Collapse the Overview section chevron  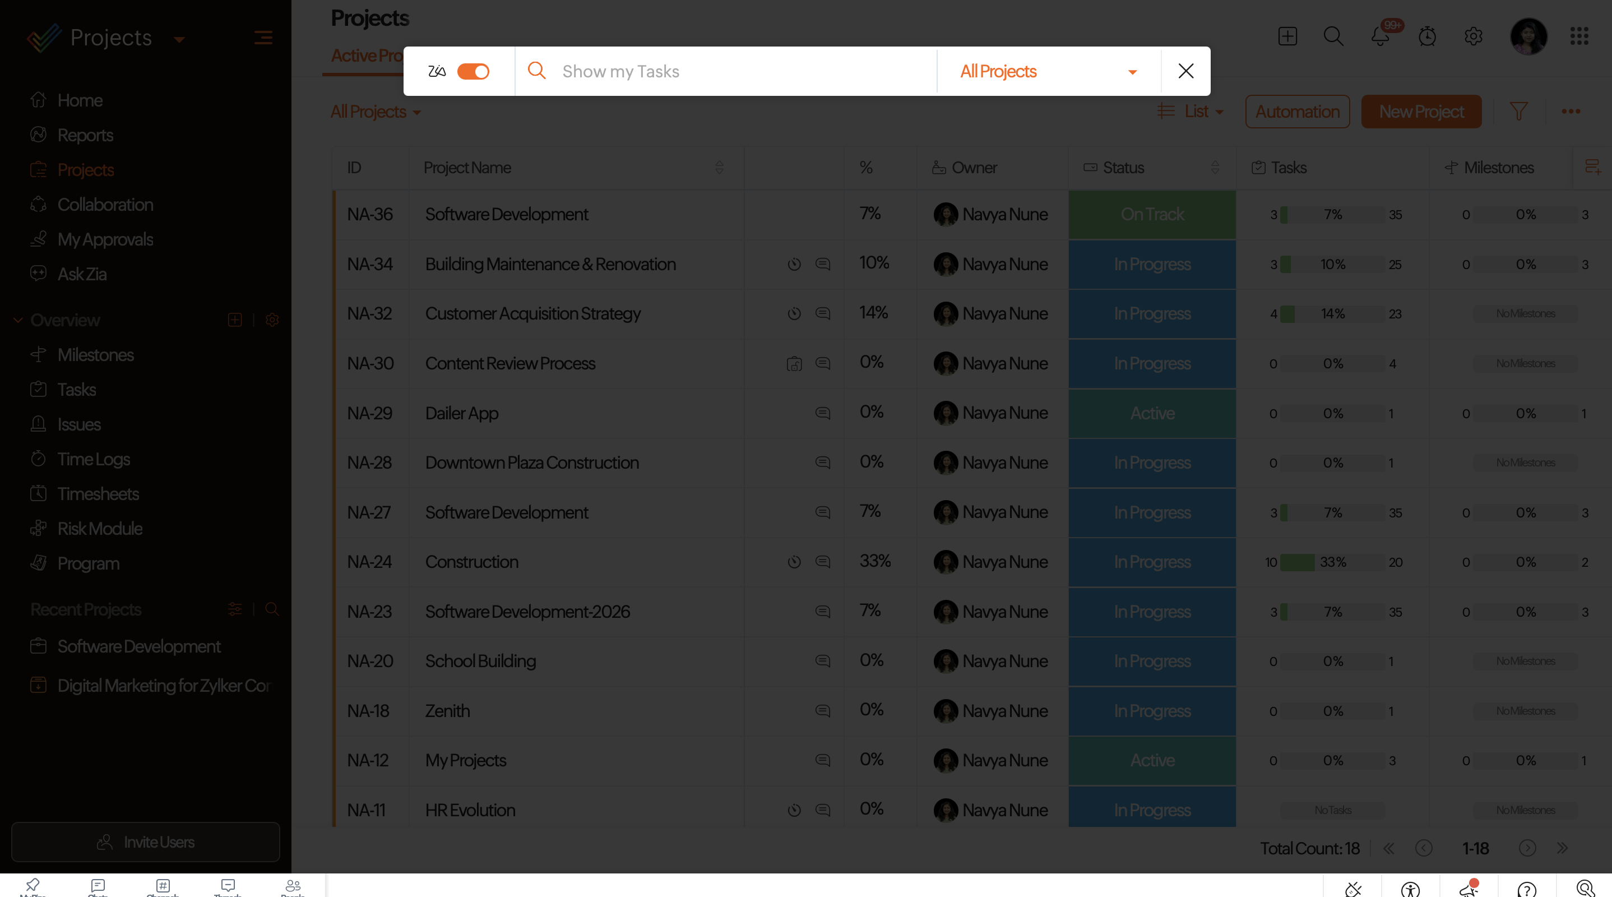click(x=18, y=320)
